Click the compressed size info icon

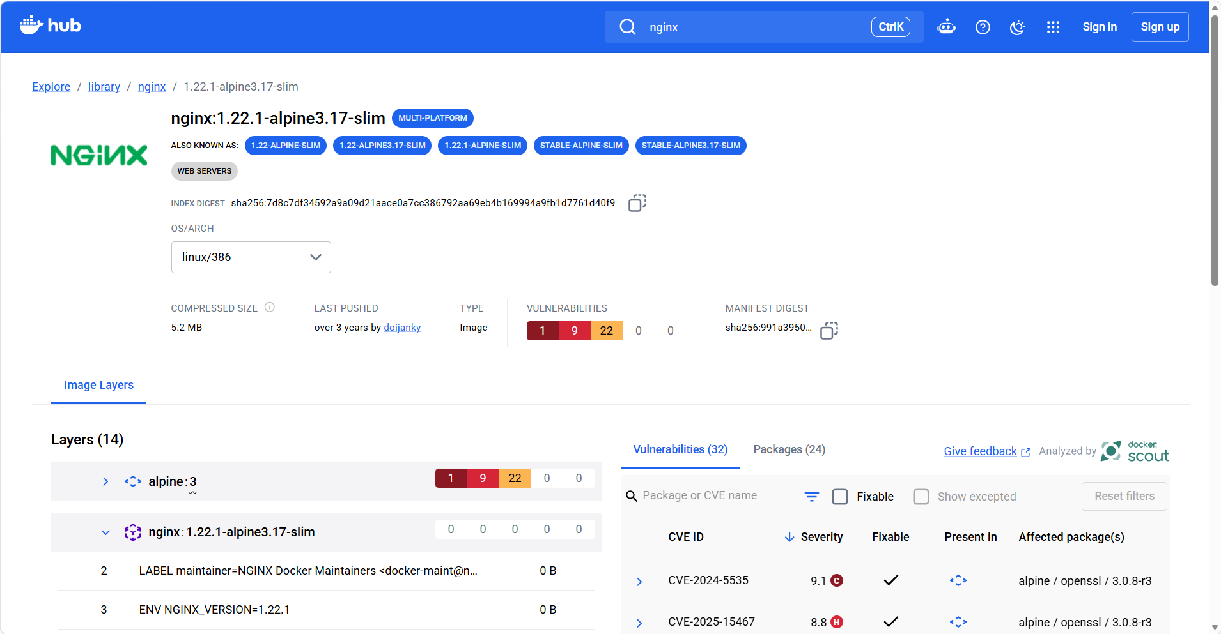[x=270, y=307]
